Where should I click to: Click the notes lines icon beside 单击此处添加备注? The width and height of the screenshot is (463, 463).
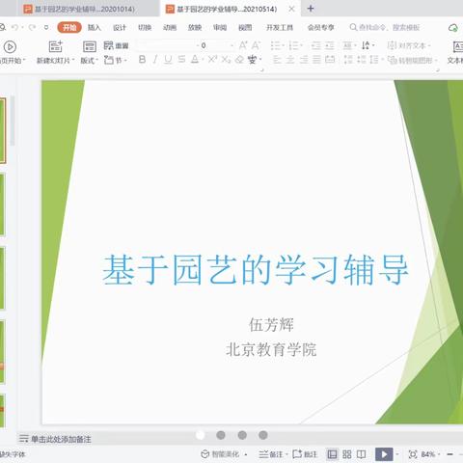click(24, 439)
